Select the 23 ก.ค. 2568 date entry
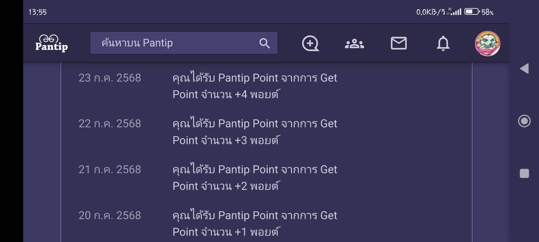539x242 pixels. 110,78
